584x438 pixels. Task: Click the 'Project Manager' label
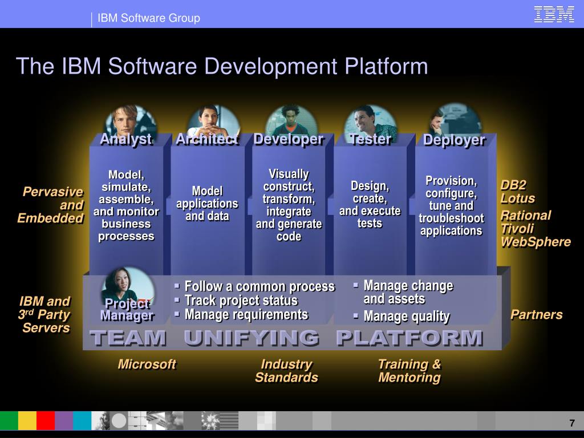(127, 310)
